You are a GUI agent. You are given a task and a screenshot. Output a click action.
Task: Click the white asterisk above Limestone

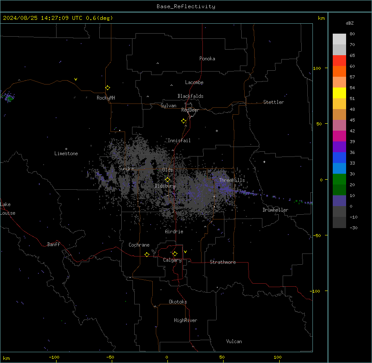point(66,149)
